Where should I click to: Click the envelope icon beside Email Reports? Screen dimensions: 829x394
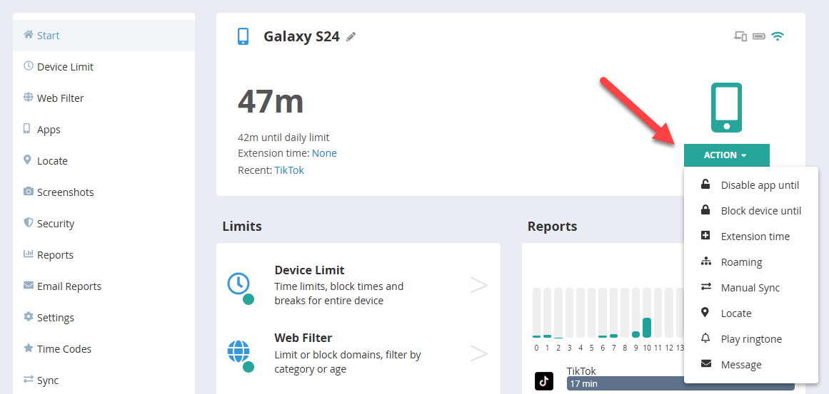[29, 285]
